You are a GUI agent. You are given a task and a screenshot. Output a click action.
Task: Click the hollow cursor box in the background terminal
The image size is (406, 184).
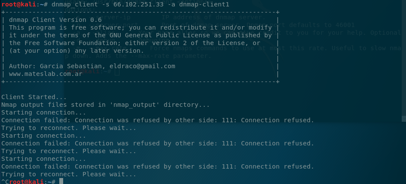(117, 72)
